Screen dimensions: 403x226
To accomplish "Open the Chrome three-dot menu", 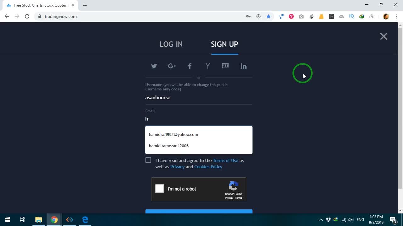I will click(x=396, y=16).
